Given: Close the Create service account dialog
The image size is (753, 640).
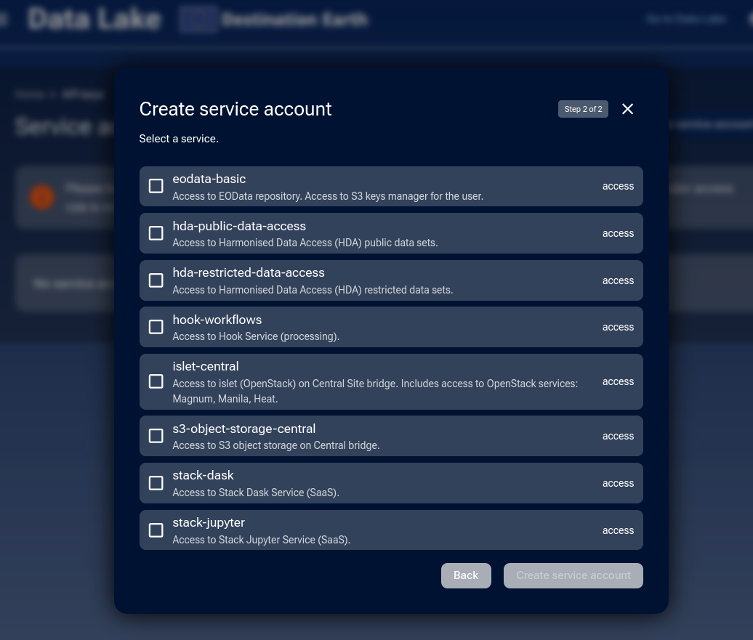Looking at the screenshot, I should [627, 109].
